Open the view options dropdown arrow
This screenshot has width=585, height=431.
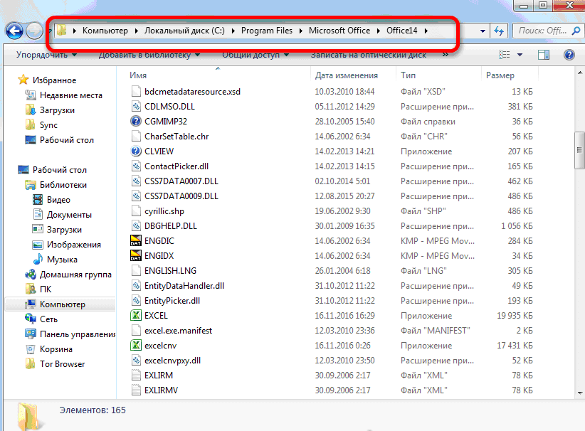[x=520, y=55]
